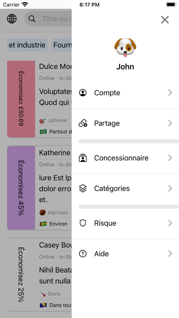This screenshot has height=318, width=179.
Task: Tap the globe language icon
Action: [x=12, y=19]
